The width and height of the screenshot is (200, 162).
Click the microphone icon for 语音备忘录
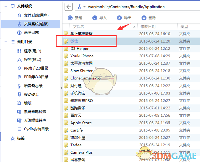click(19, 86)
